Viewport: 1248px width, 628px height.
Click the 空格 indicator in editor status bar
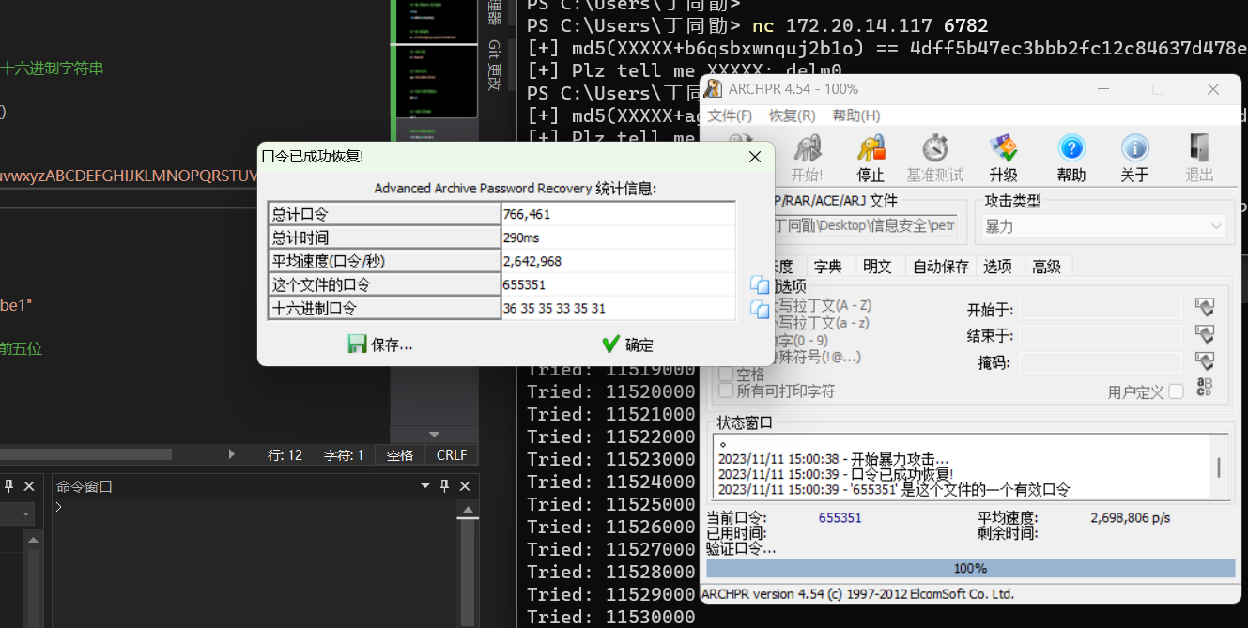point(400,455)
